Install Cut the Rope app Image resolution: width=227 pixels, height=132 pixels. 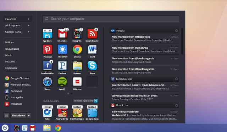(77, 107)
